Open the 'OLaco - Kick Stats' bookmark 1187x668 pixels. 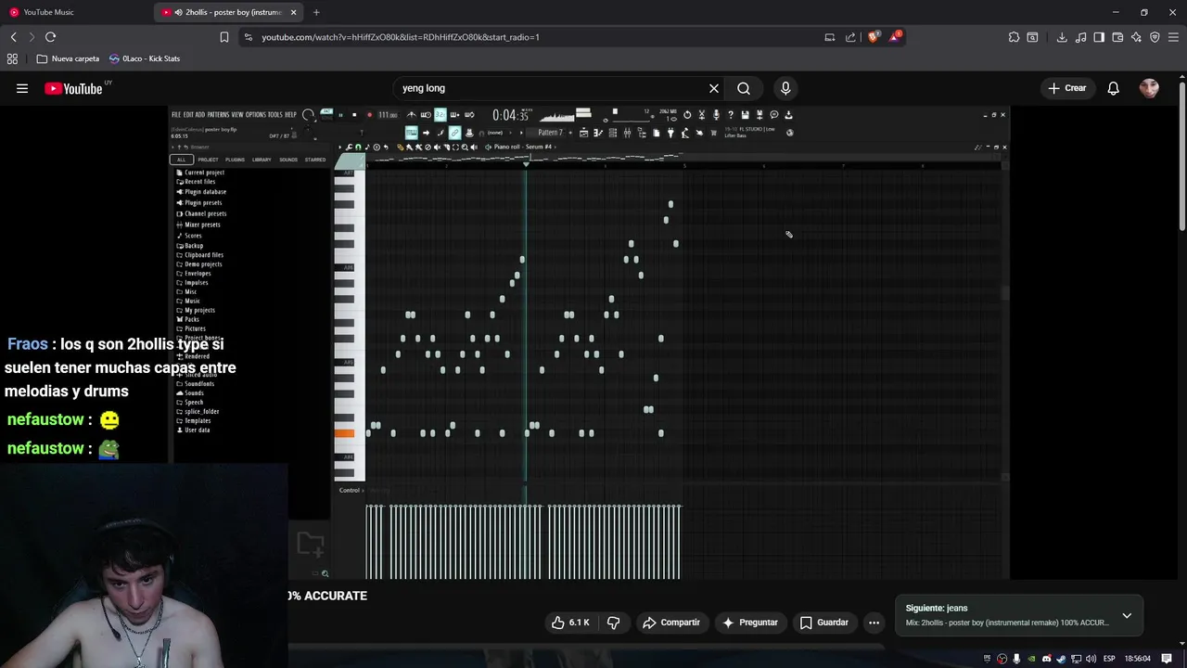coord(145,58)
